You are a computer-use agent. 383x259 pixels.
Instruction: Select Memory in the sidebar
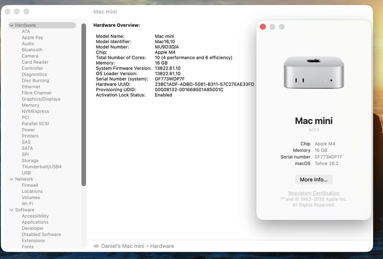point(30,105)
